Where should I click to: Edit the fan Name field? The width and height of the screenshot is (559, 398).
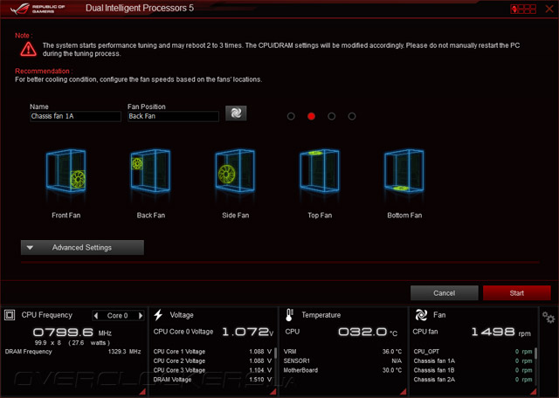pyautogui.click(x=75, y=116)
